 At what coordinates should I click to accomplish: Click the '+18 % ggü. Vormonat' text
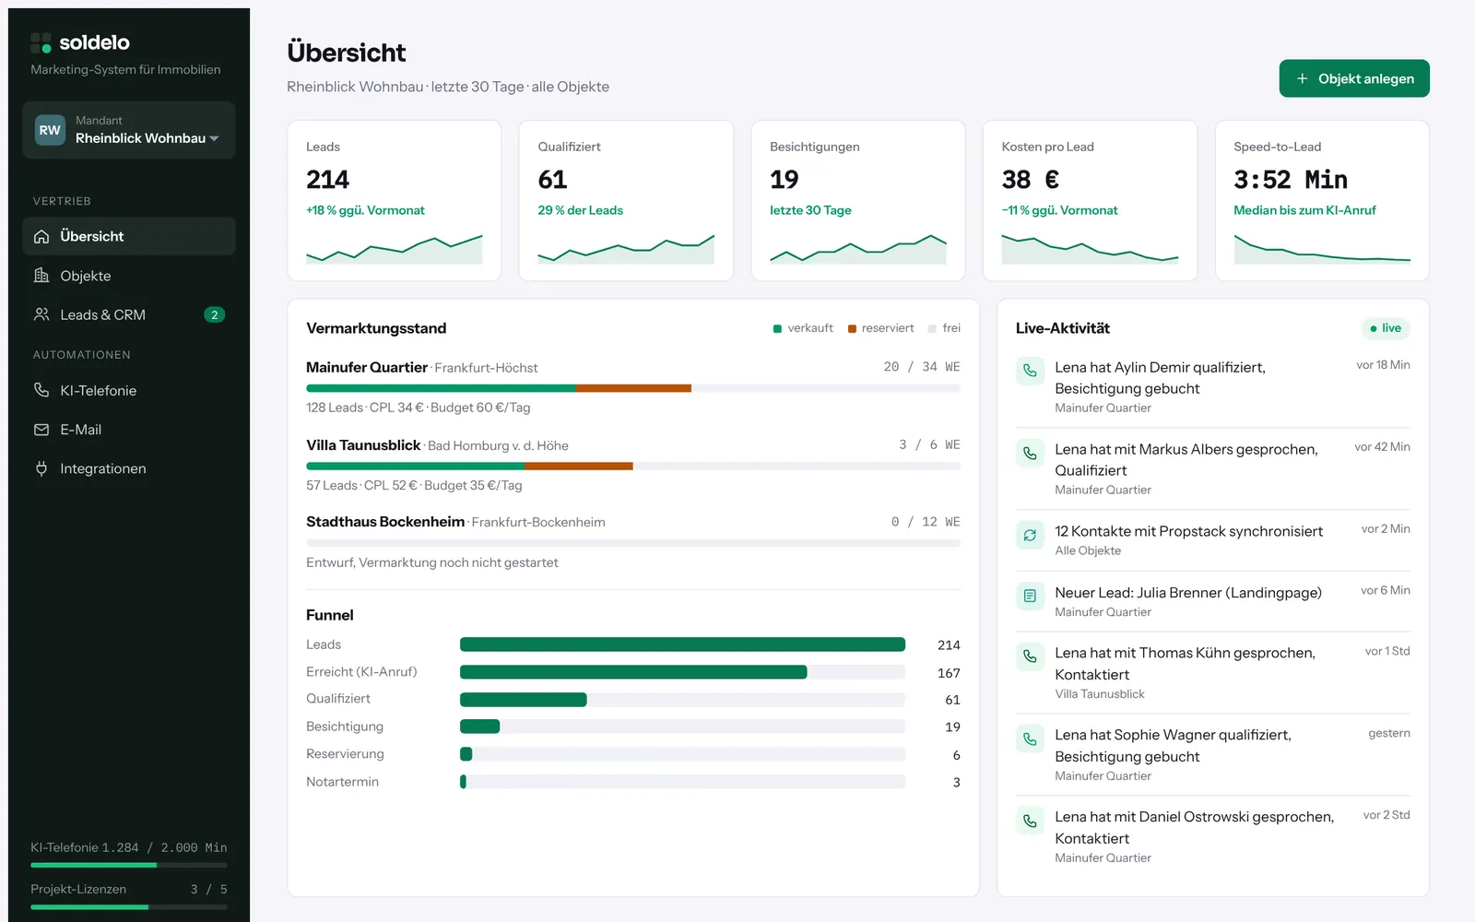tap(365, 210)
